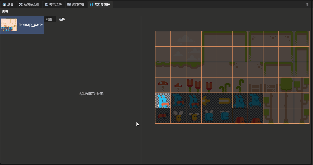Open the 项目设置 tab
313x165 pixels.
click(x=76, y=5)
